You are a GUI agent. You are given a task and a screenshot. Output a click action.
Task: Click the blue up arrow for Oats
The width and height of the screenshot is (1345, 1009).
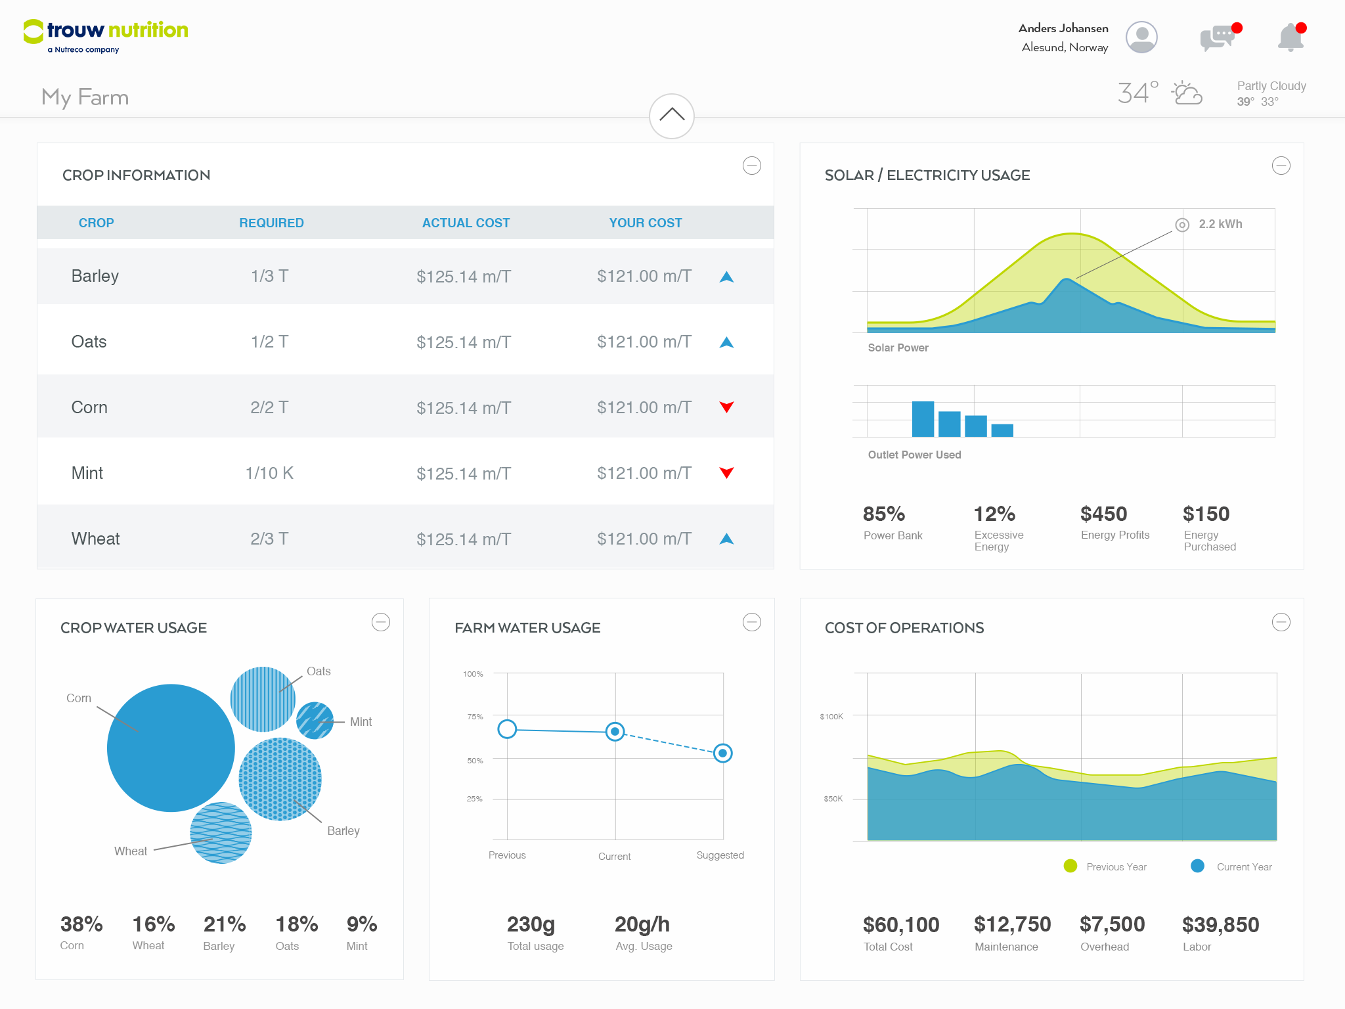click(726, 342)
